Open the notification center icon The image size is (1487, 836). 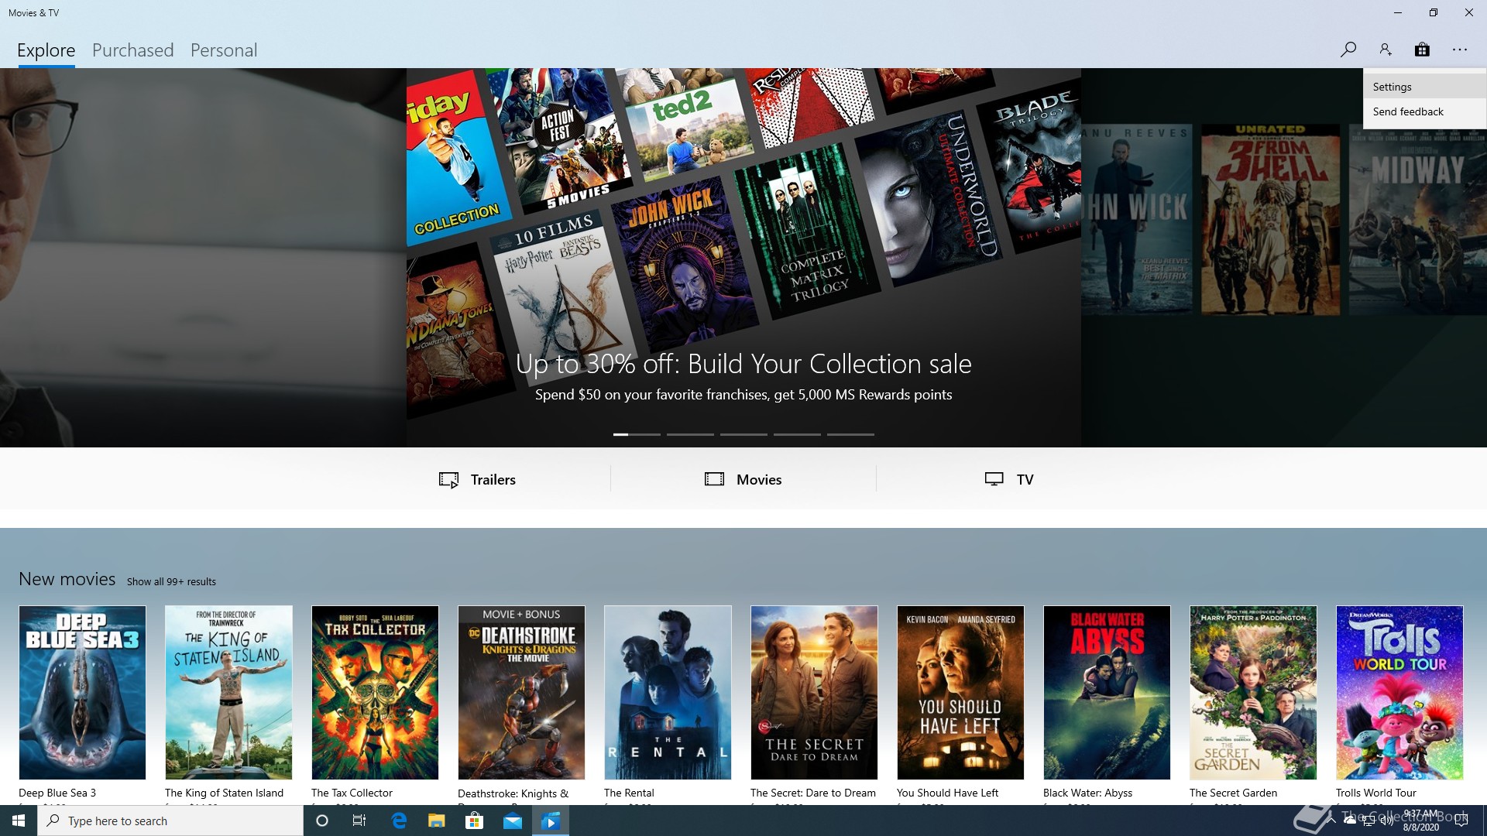point(1462,821)
